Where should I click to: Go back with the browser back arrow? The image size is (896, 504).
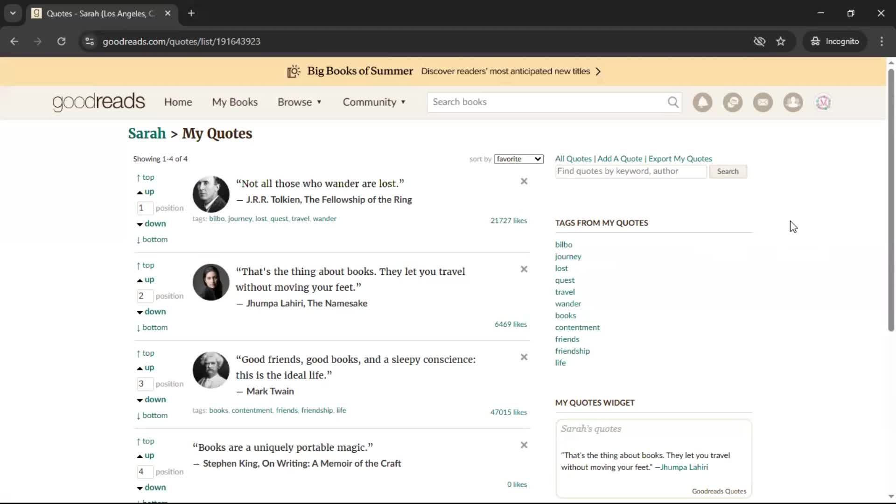14,42
